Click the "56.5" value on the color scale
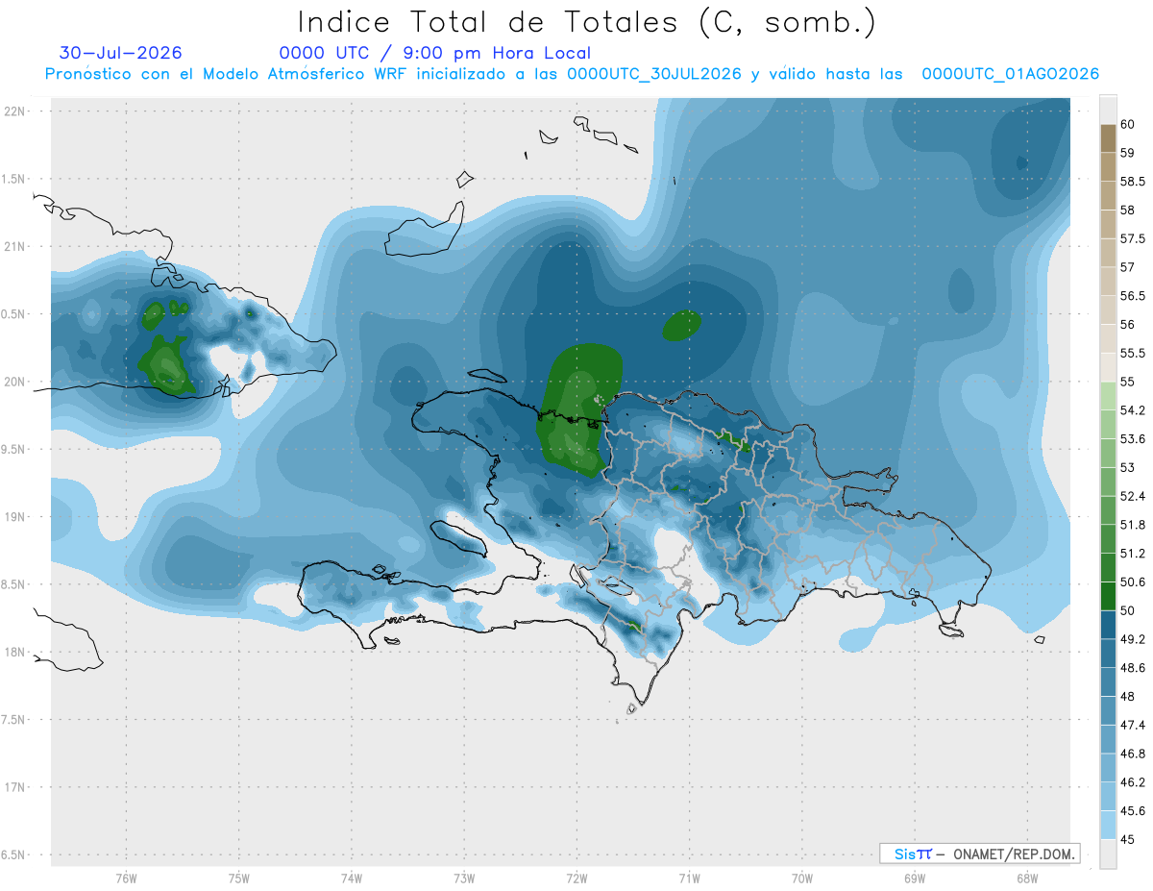1153x891 pixels. 1133,296
